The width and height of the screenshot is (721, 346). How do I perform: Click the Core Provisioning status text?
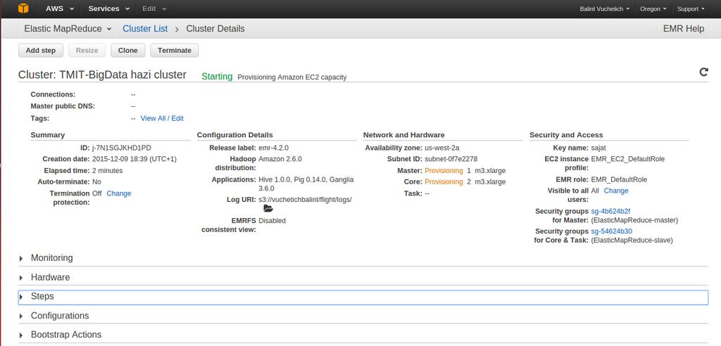click(x=444, y=182)
